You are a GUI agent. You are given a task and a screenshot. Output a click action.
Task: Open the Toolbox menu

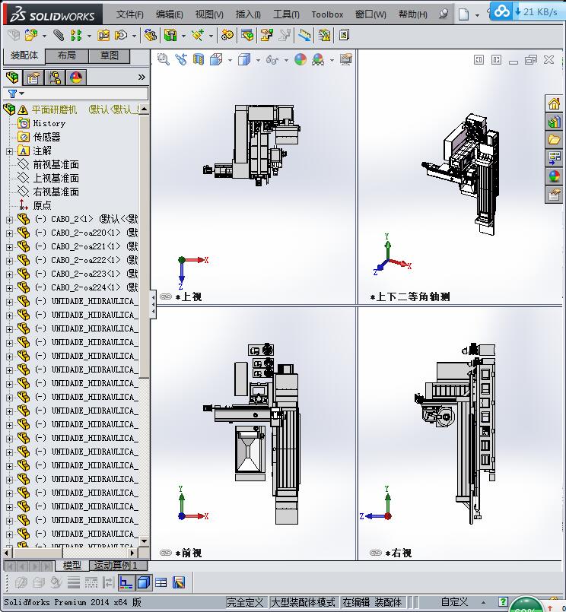point(327,14)
